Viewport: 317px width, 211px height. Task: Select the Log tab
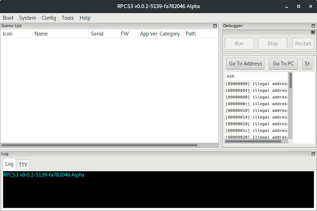[x=9, y=164]
